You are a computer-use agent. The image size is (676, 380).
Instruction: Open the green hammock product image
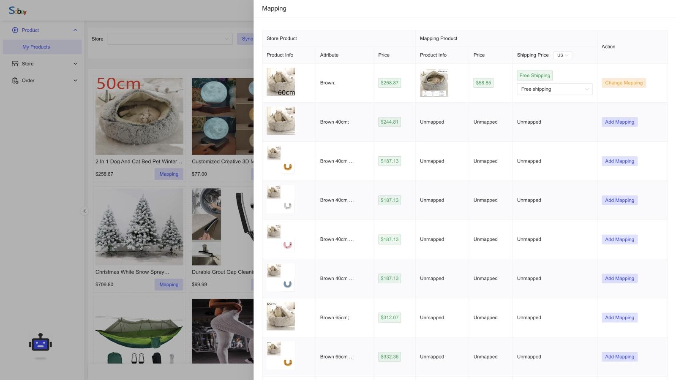[x=139, y=331]
